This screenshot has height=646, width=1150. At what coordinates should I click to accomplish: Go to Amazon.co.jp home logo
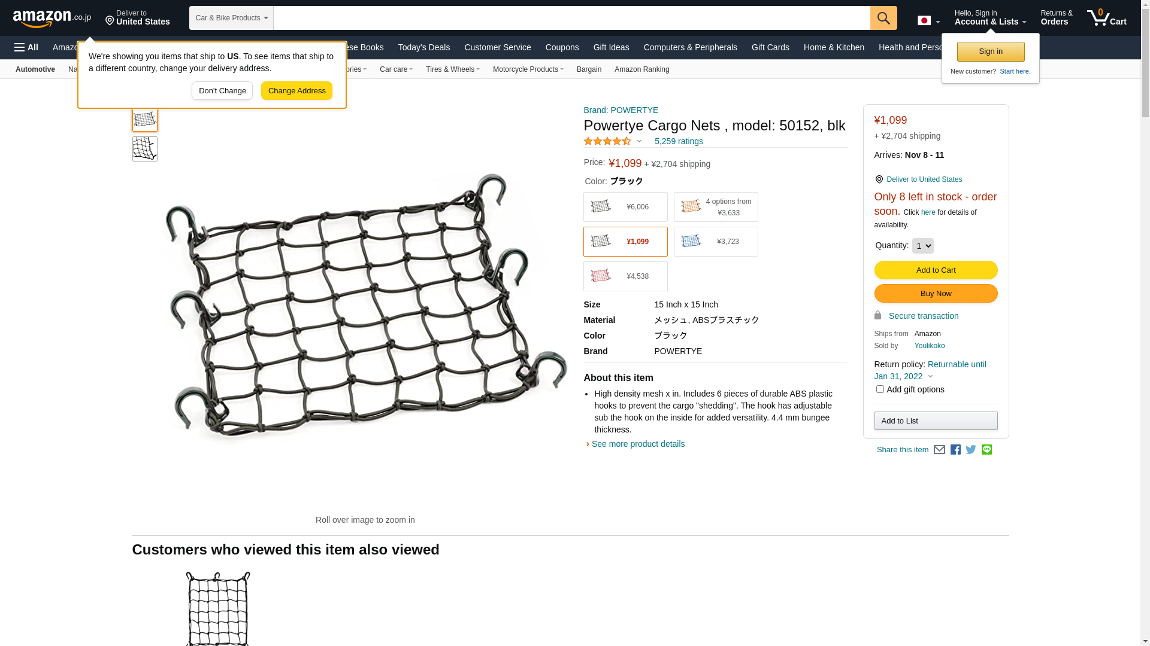click(52, 18)
